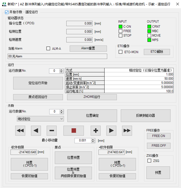Click the red stop square button
This screenshot has width=181, height=188.
(74, 131)
